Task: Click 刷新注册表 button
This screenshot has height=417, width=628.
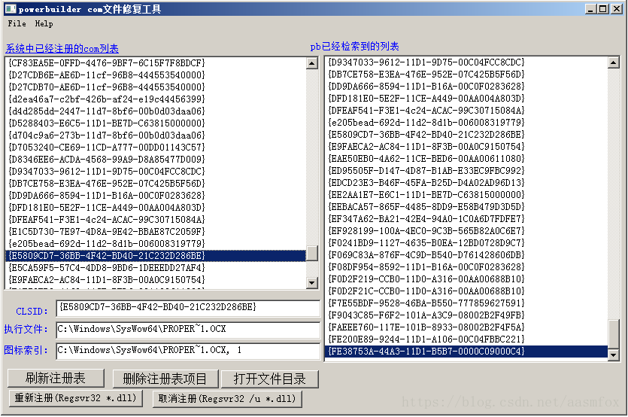Action: click(56, 378)
